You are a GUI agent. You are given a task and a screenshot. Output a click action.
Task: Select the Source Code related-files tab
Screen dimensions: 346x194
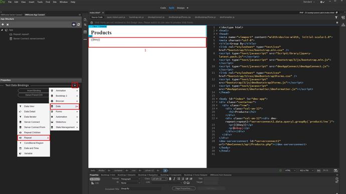[x=97, y=17]
